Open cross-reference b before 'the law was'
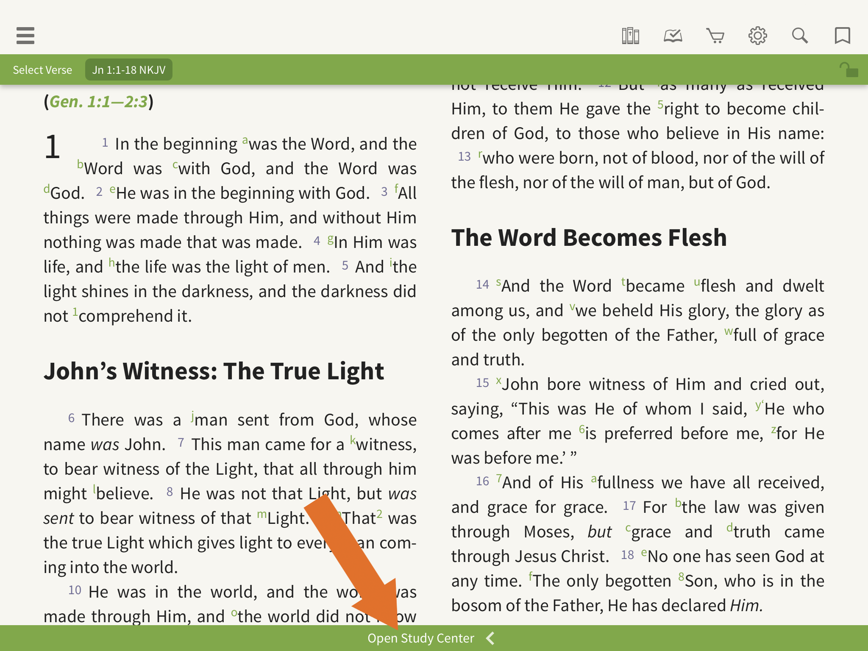Image resolution: width=868 pixels, height=651 pixels. point(678,503)
